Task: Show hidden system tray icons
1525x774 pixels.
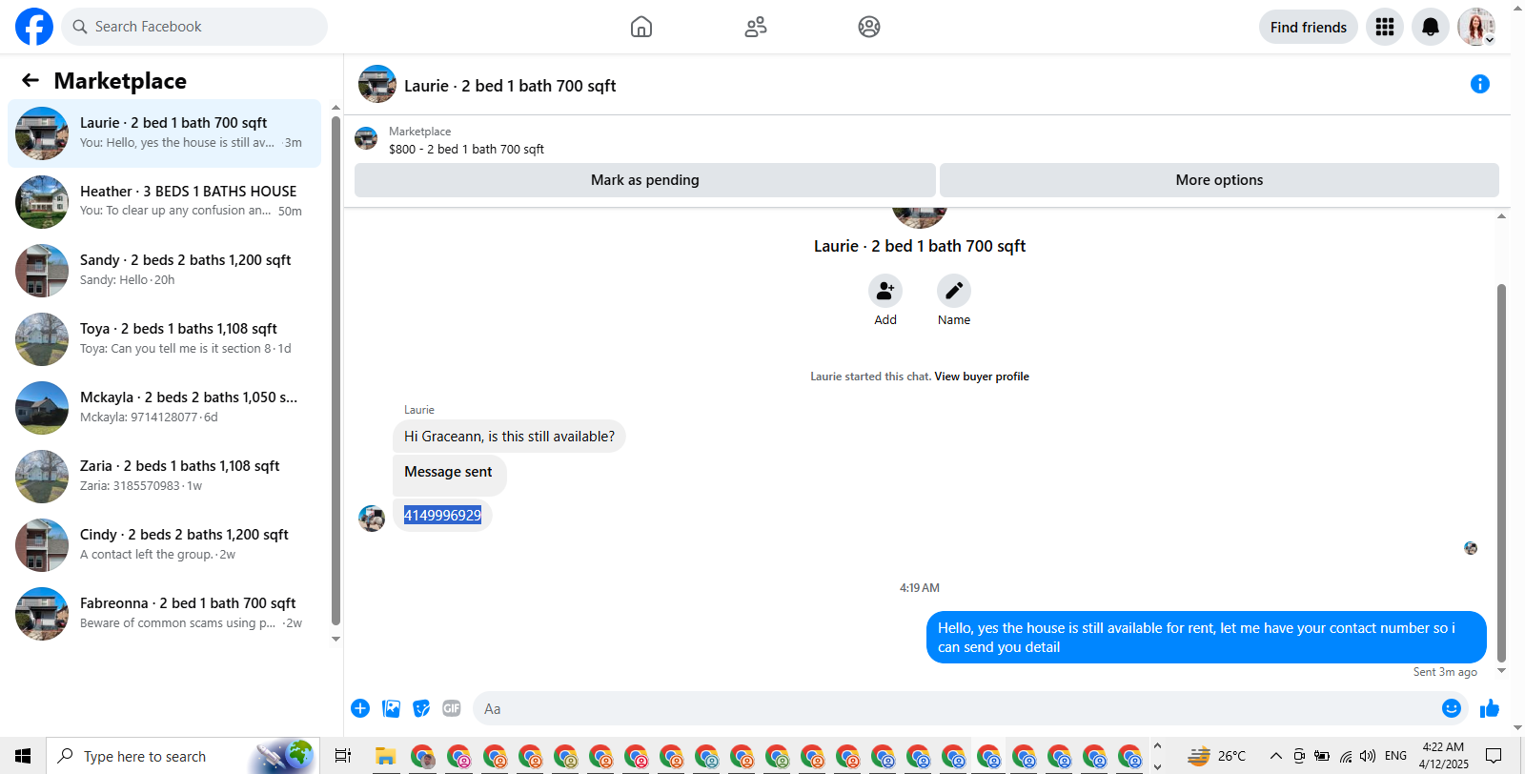Action: coord(1276,756)
